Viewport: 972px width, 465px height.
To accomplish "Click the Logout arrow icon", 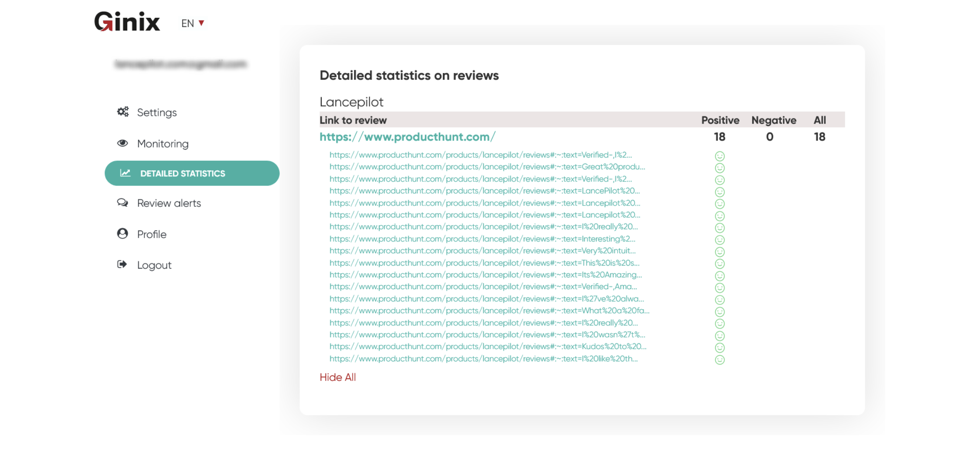I will (x=122, y=264).
